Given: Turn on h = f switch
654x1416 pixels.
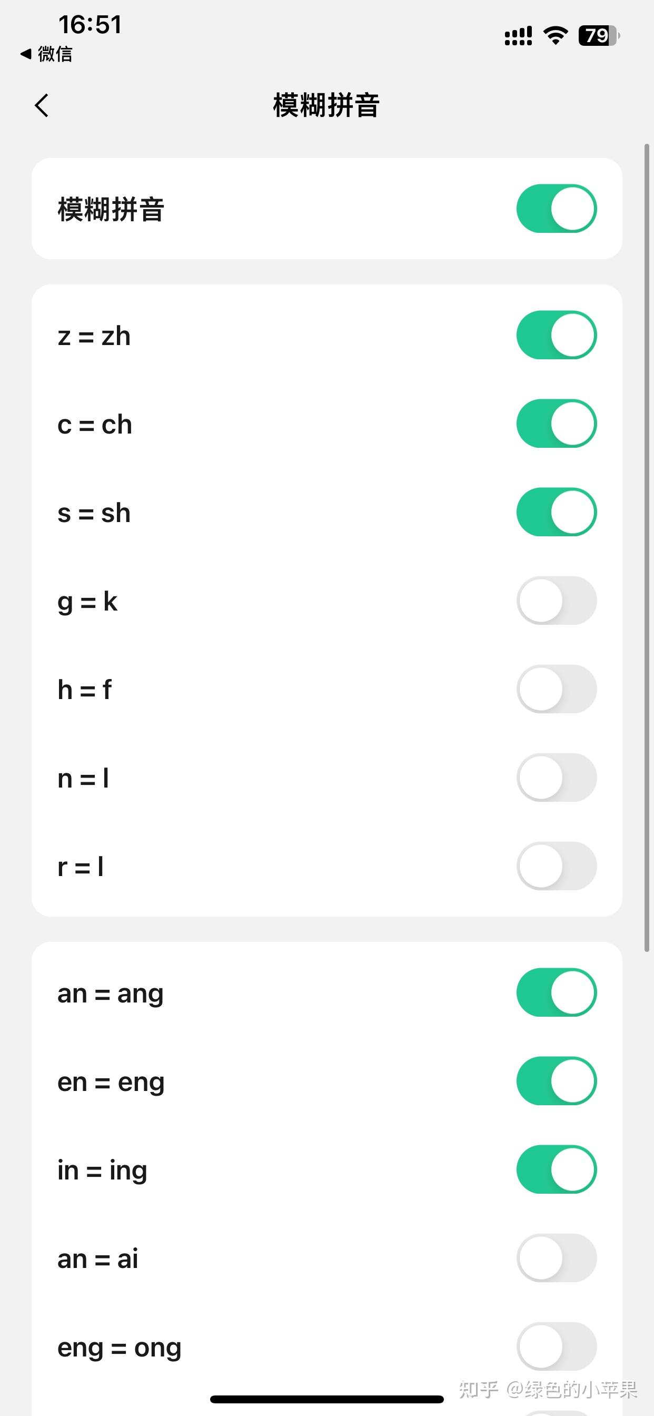Looking at the screenshot, I should click(556, 689).
